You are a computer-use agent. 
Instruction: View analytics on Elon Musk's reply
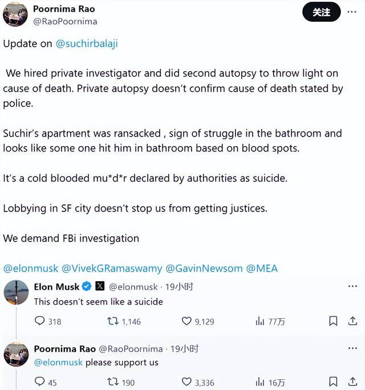[x=260, y=322]
